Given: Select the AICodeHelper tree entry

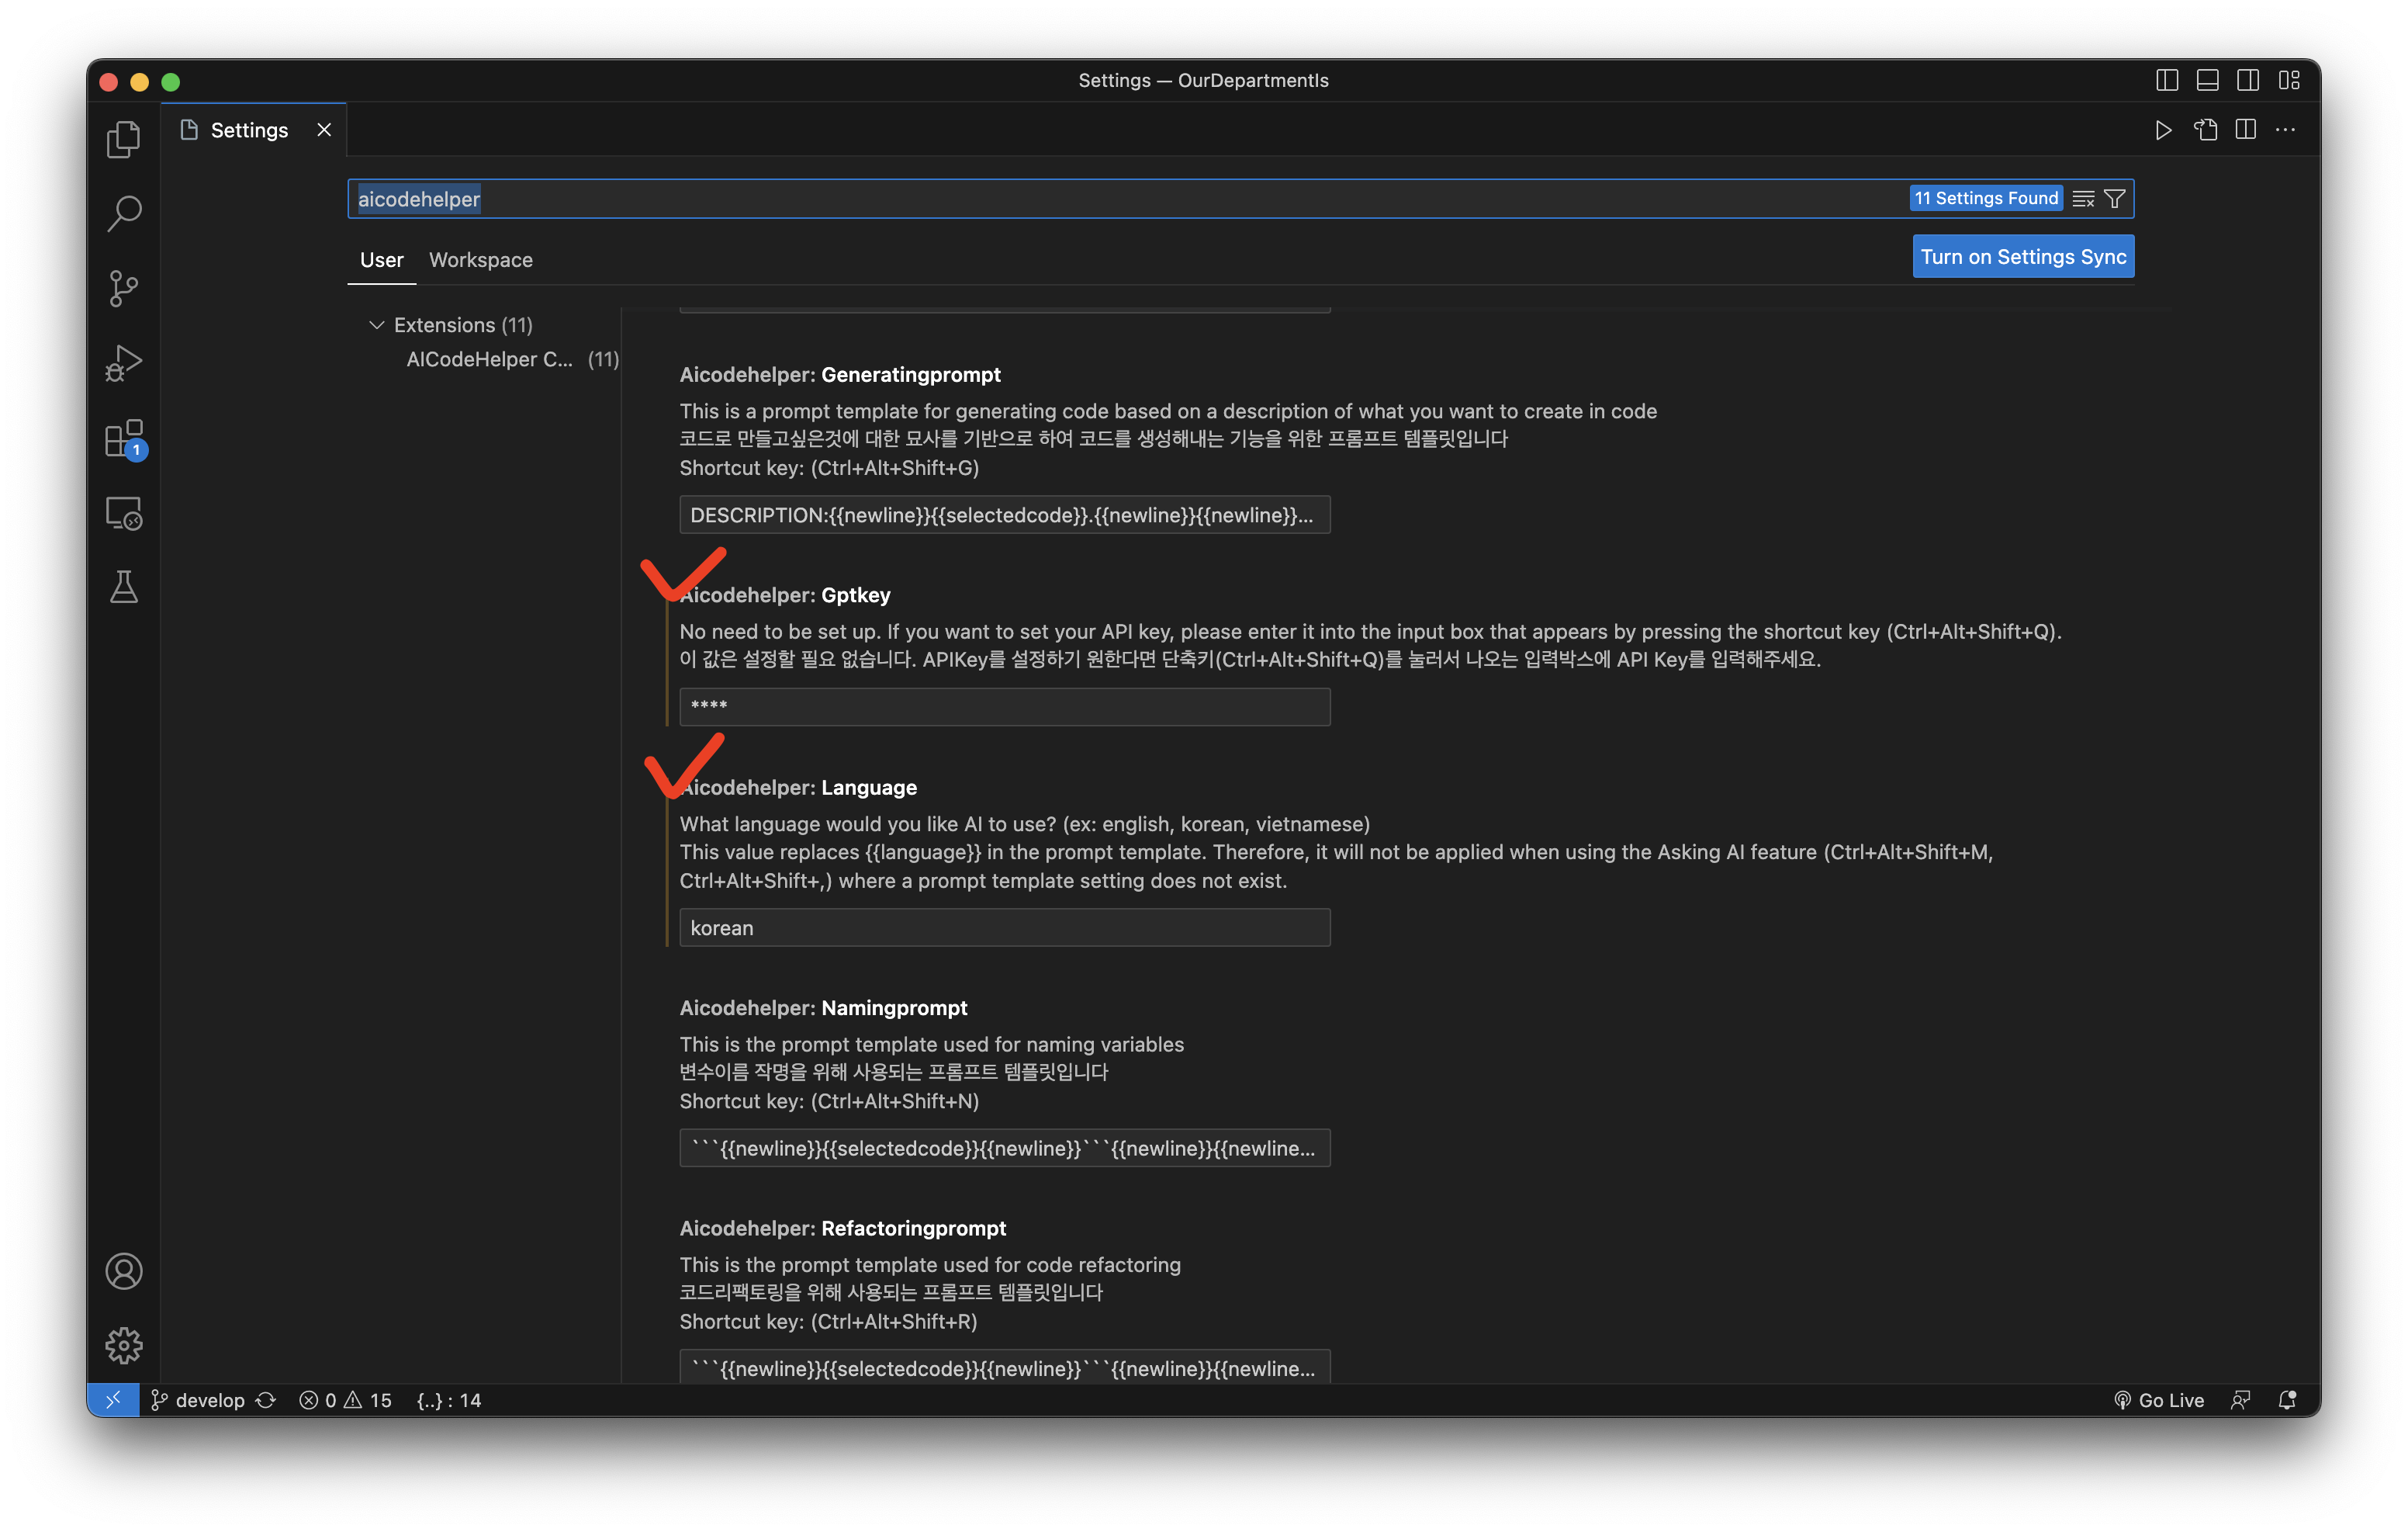Looking at the screenshot, I should coord(489,359).
